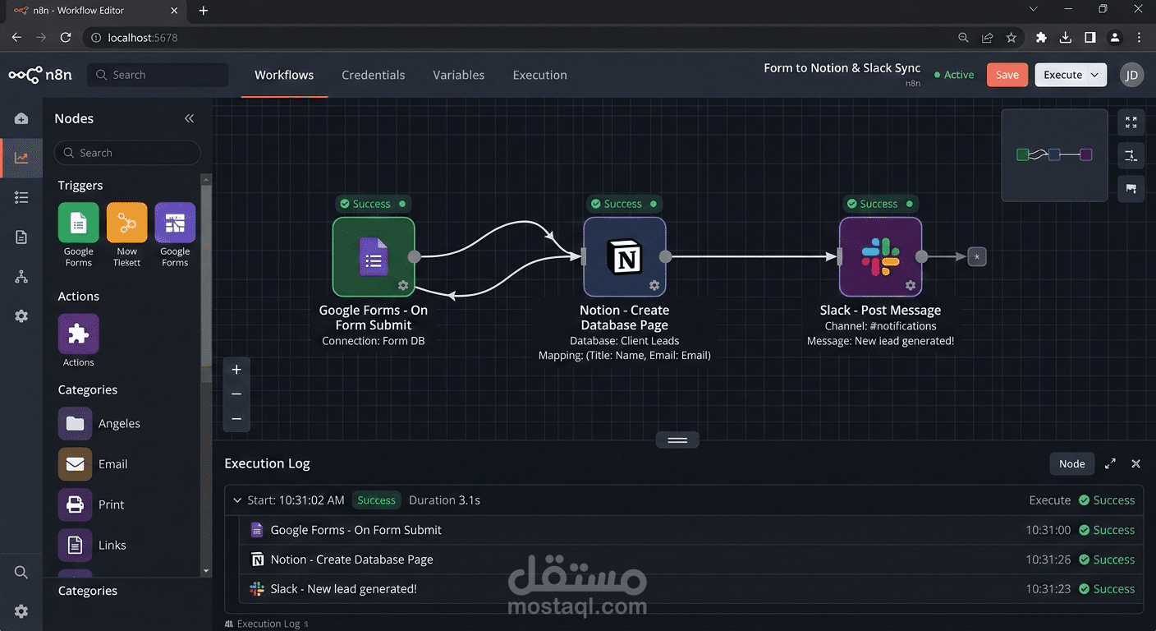Click the fit-to-view canvas icon
The width and height of the screenshot is (1156, 631).
1131,122
